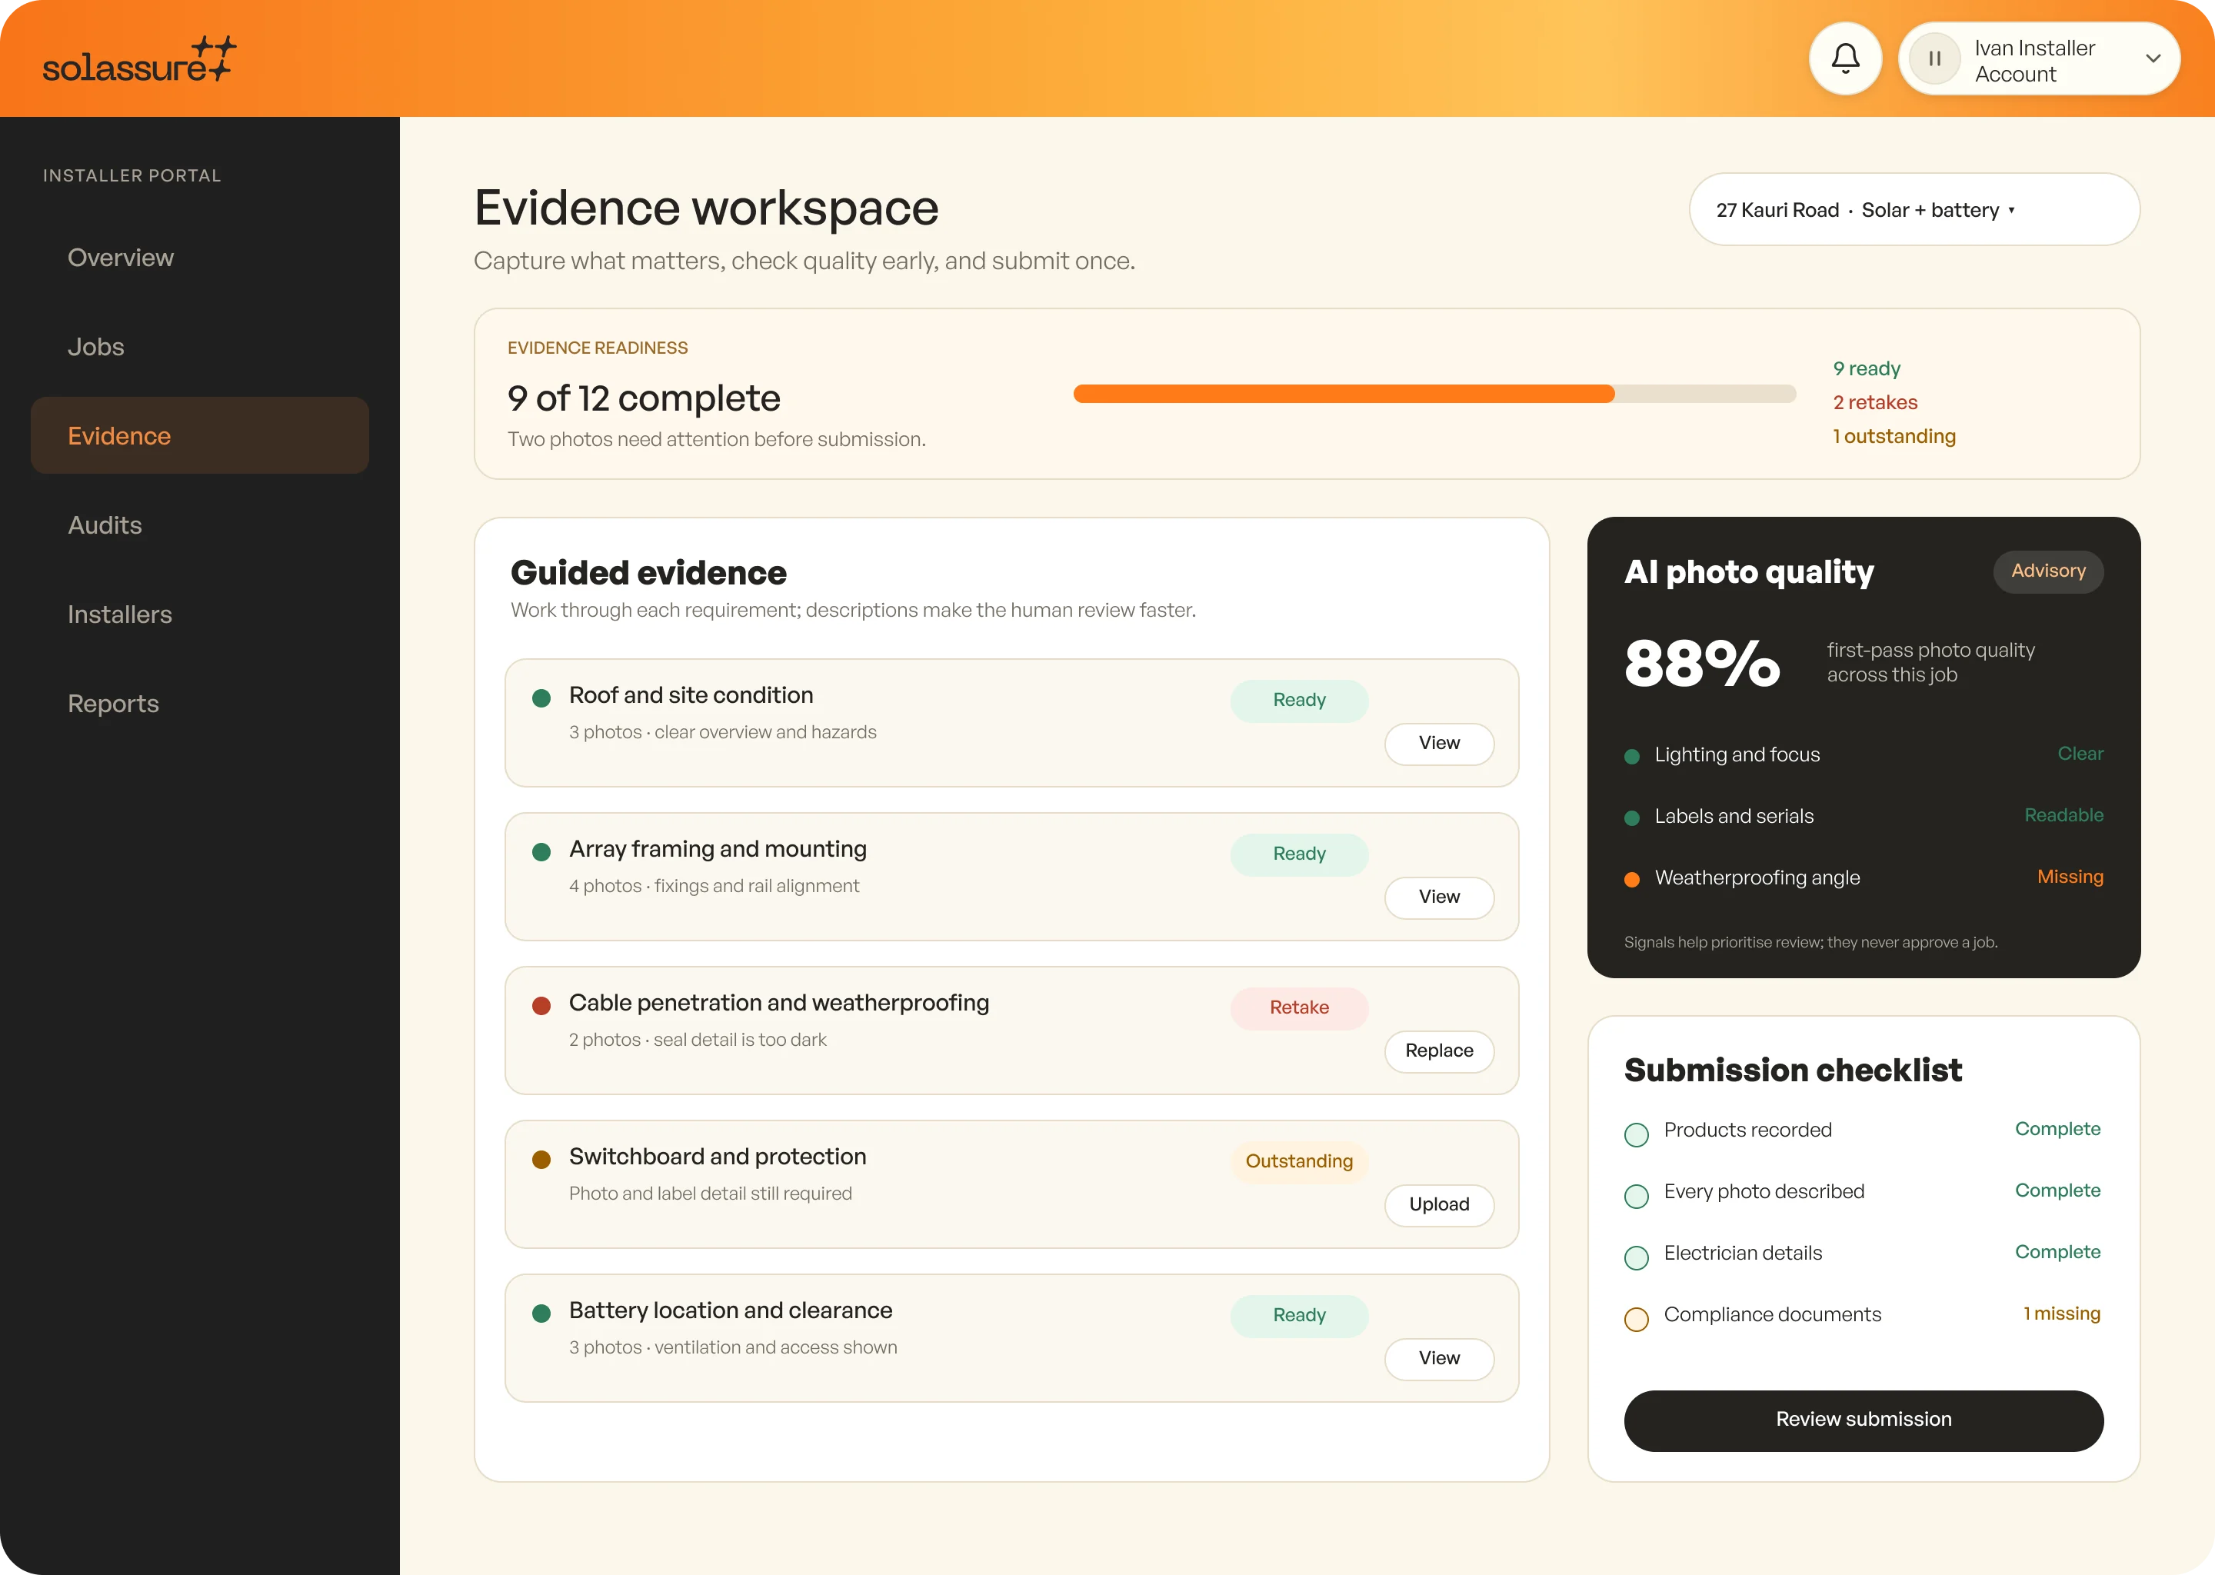
Task: Toggle the Every photo described circle
Action: tap(1636, 1196)
